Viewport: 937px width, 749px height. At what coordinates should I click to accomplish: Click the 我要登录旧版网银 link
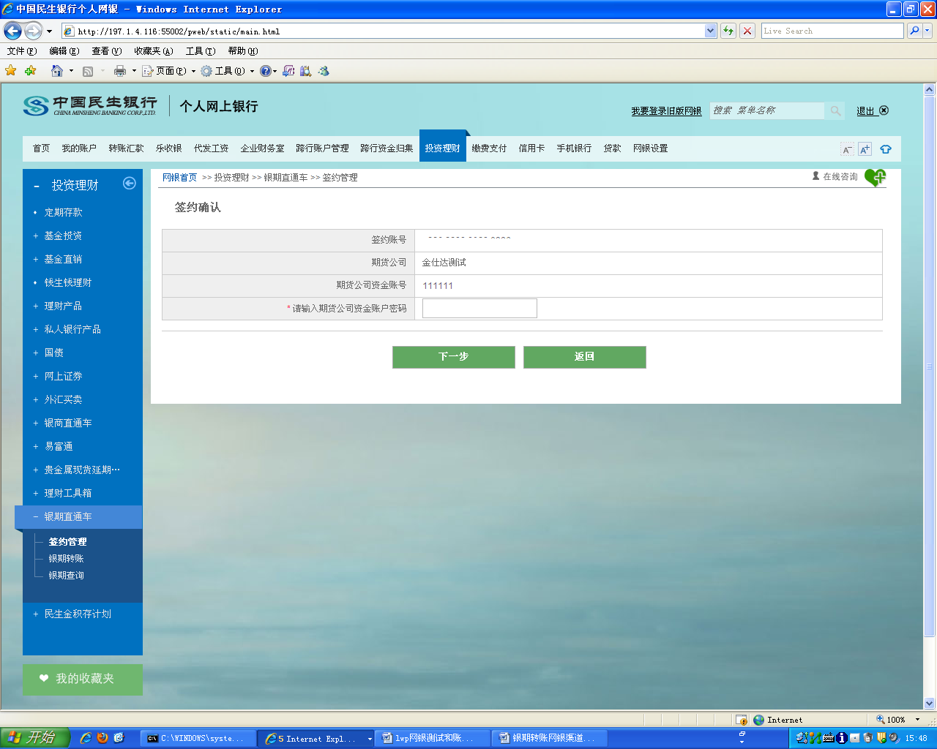pos(666,111)
